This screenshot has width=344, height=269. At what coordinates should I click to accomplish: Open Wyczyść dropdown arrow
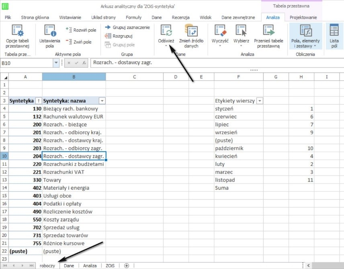click(x=220, y=46)
